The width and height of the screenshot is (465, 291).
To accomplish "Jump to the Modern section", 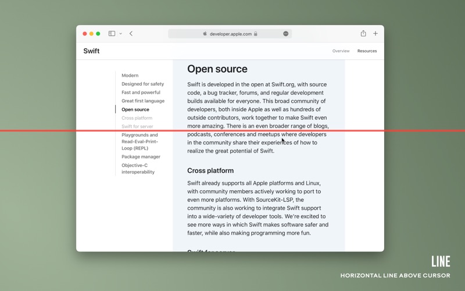I will 130,76.
